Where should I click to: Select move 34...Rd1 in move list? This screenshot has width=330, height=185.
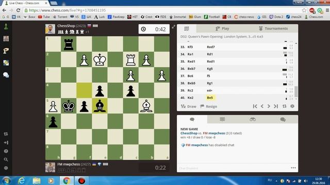(210, 54)
